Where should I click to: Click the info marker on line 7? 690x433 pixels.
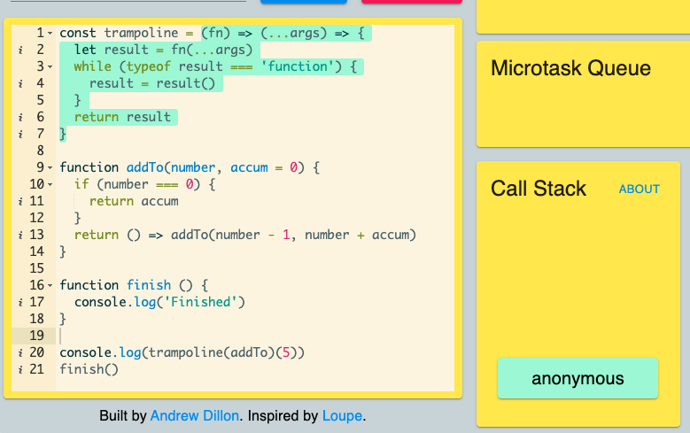pyautogui.click(x=20, y=134)
